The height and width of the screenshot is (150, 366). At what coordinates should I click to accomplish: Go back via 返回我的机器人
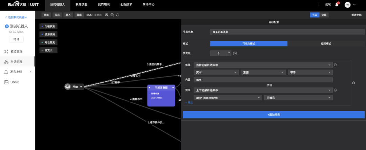16,18
